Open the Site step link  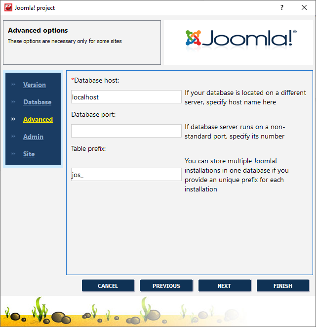click(29, 154)
